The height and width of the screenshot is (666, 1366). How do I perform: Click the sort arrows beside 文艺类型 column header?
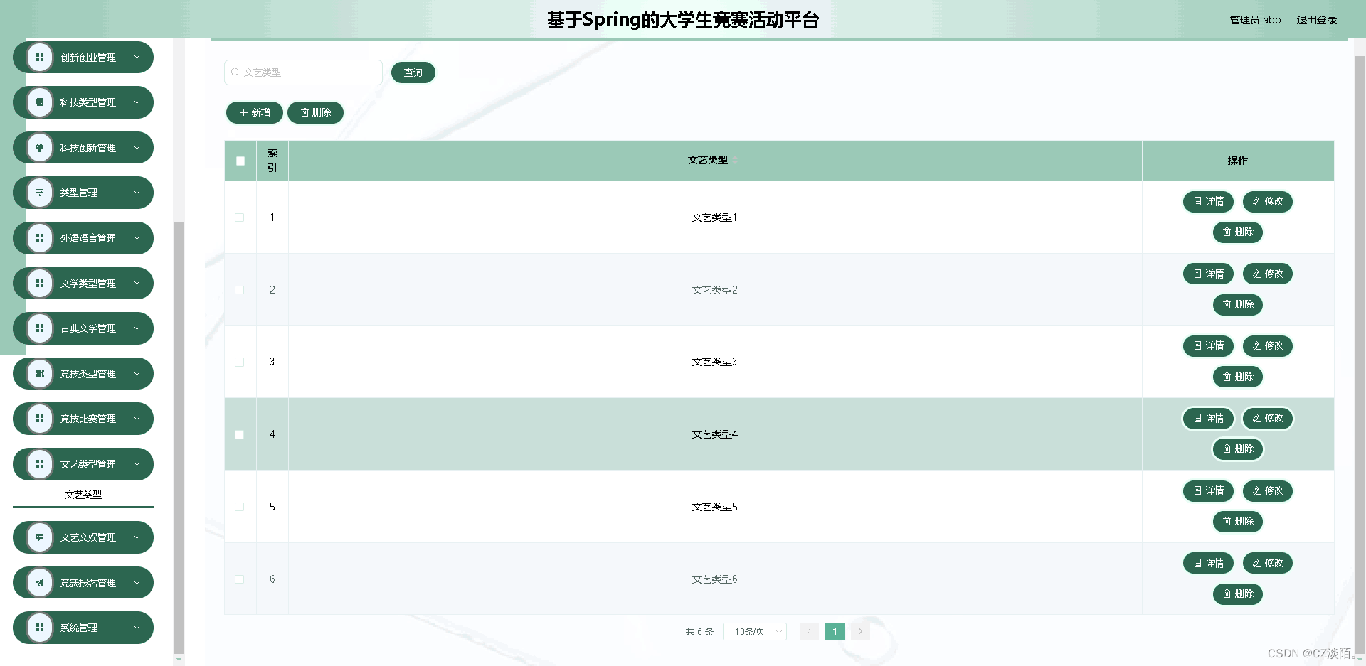pos(735,160)
